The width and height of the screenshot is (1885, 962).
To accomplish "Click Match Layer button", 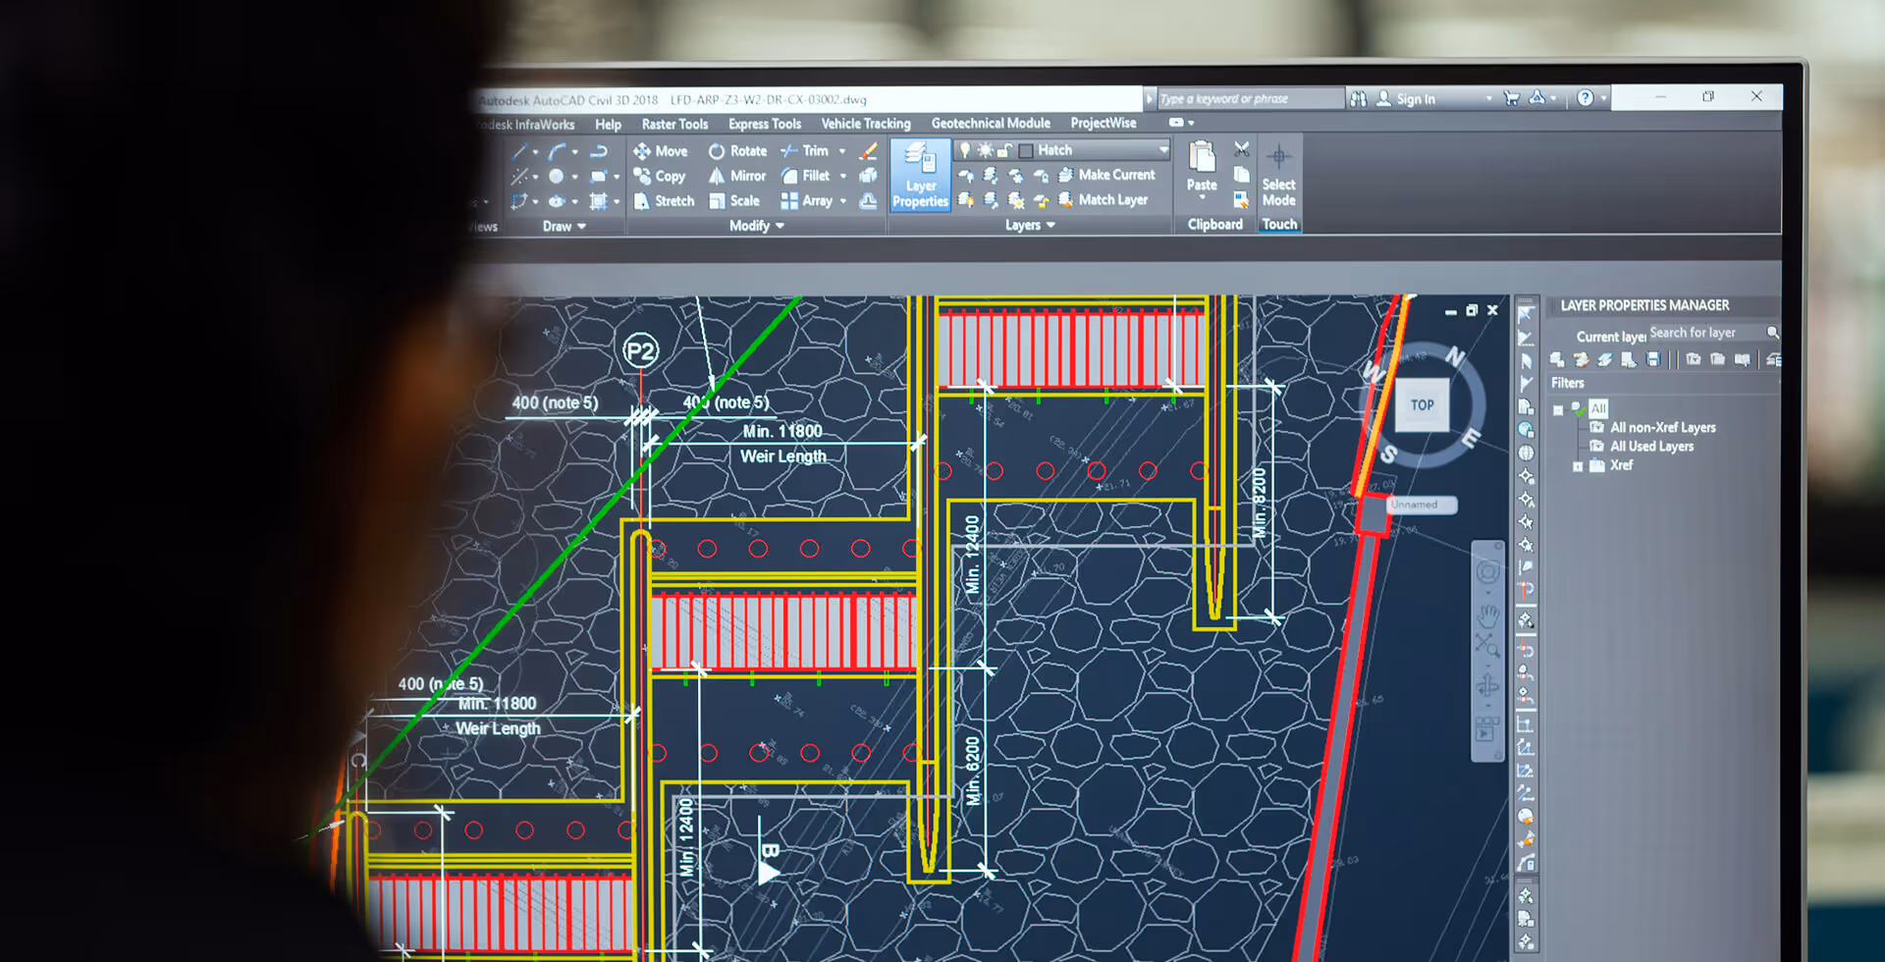I will pyautogui.click(x=1103, y=199).
